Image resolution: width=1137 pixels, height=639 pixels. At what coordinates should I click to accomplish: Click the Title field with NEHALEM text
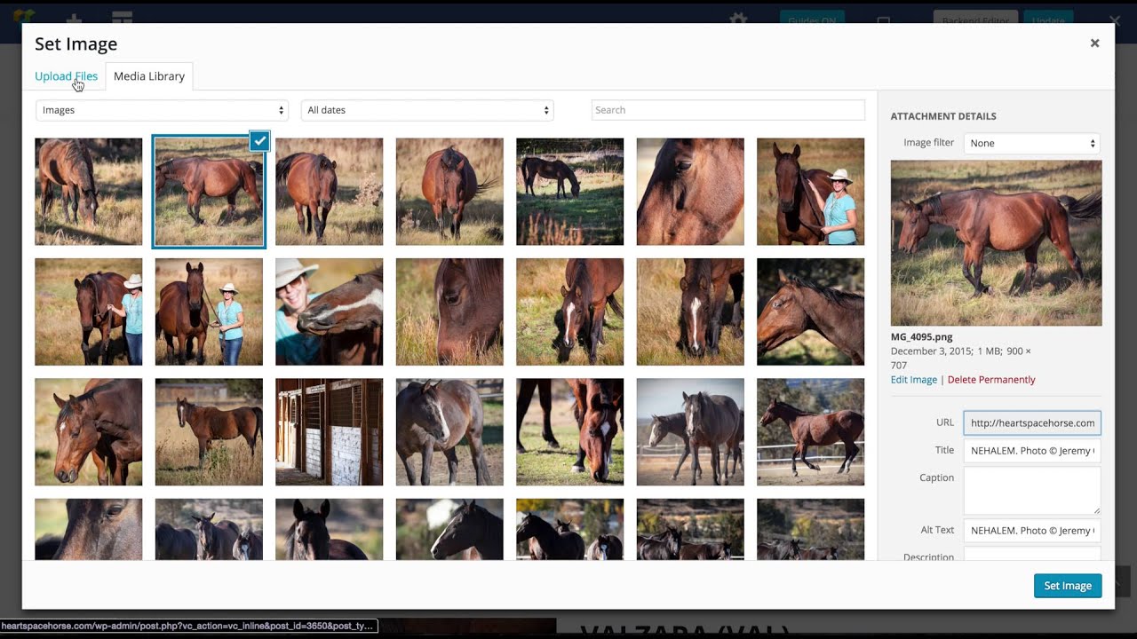[x=1032, y=450]
